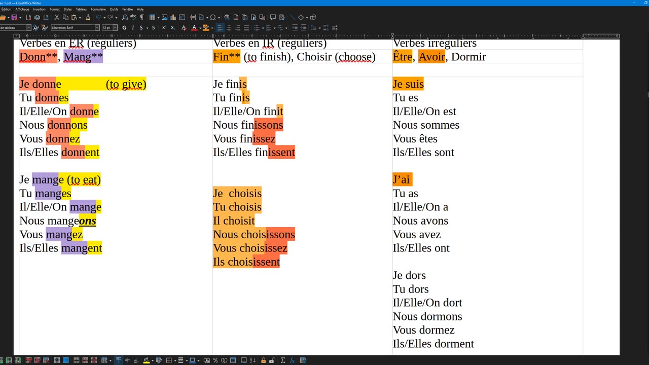Click the Insert line tool icon
The height and width of the screenshot is (365, 649).
click(292, 17)
